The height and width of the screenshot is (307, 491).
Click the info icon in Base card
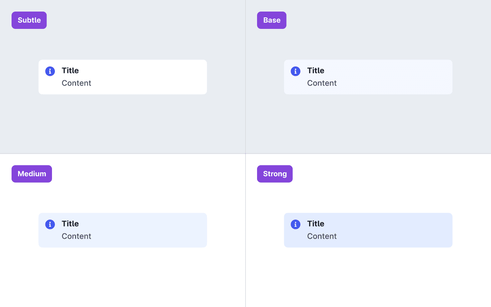pyautogui.click(x=295, y=71)
